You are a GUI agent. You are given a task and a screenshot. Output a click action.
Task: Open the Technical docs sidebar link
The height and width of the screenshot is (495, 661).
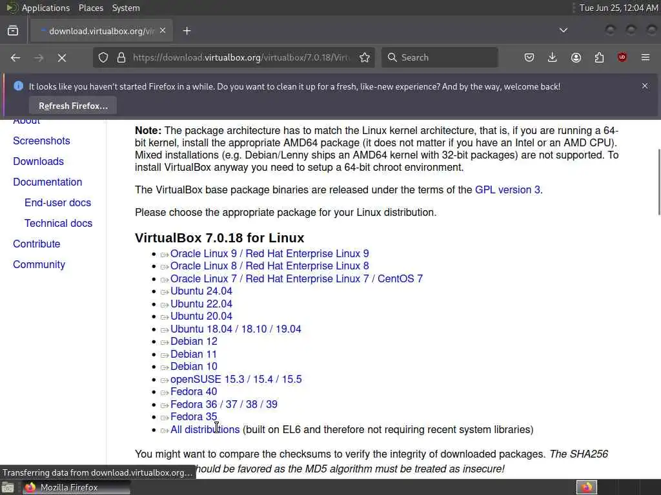coord(58,223)
